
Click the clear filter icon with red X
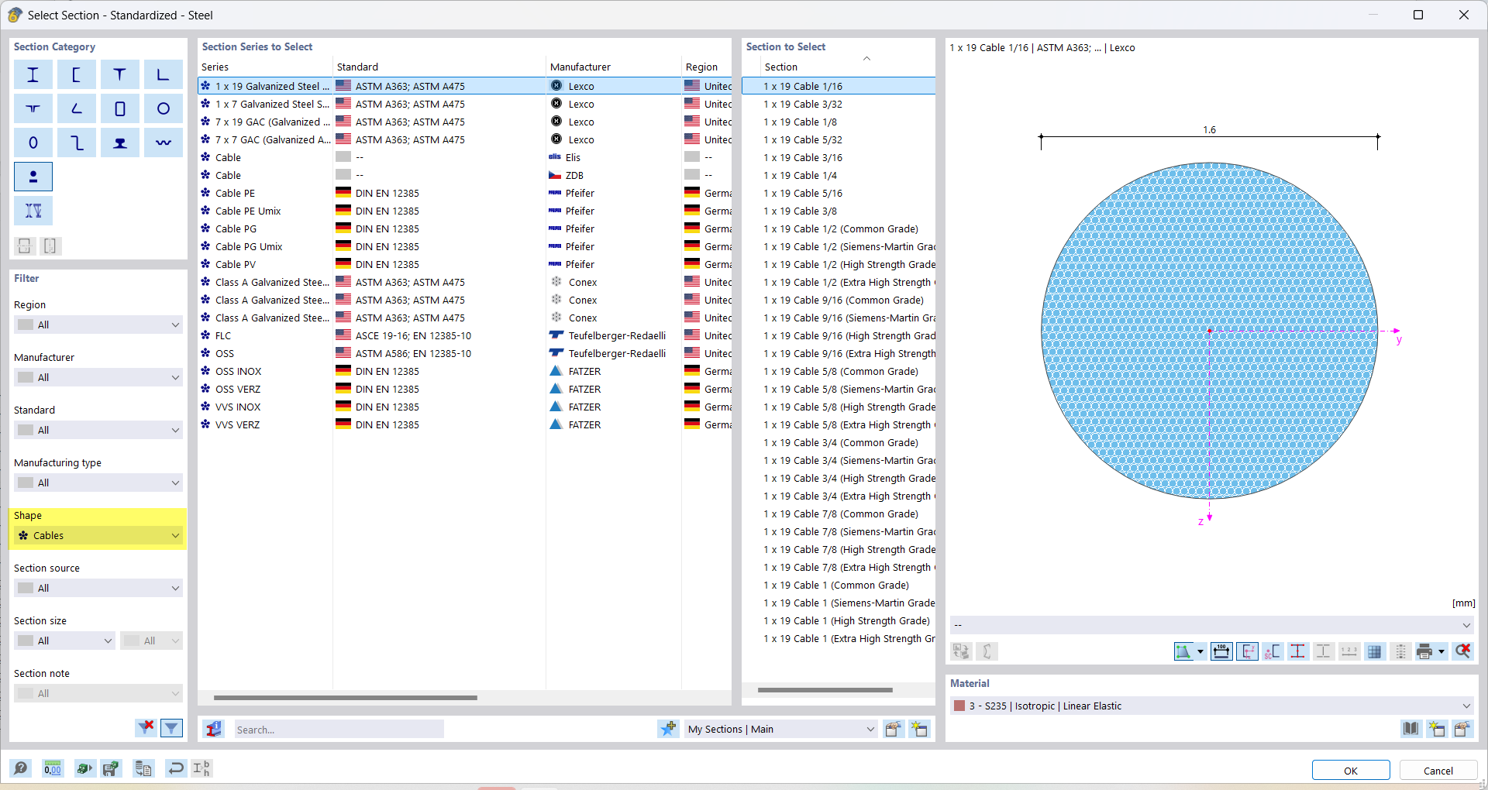pos(145,728)
